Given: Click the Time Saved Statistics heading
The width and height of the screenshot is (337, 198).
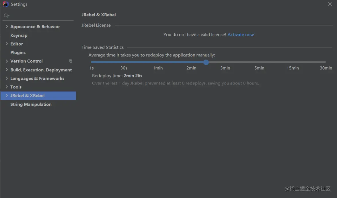Looking at the screenshot, I should pyautogui.click(x=102, y=47).
